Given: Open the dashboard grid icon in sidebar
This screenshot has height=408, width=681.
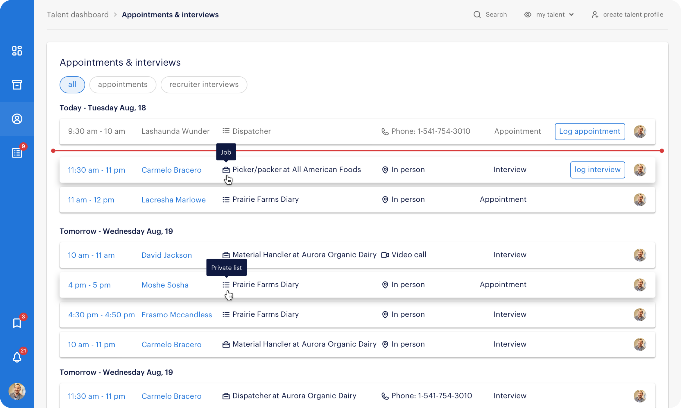Looking at the screenshot, I should [17, 51].
